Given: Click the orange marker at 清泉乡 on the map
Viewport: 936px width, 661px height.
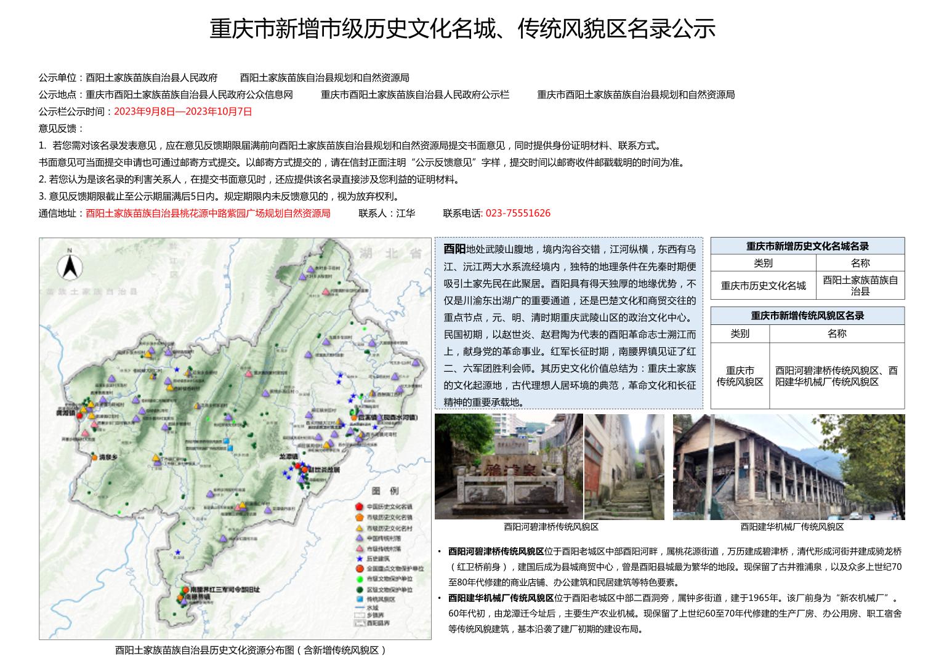Looking at the screenshot, I should [x=95, y=457].
